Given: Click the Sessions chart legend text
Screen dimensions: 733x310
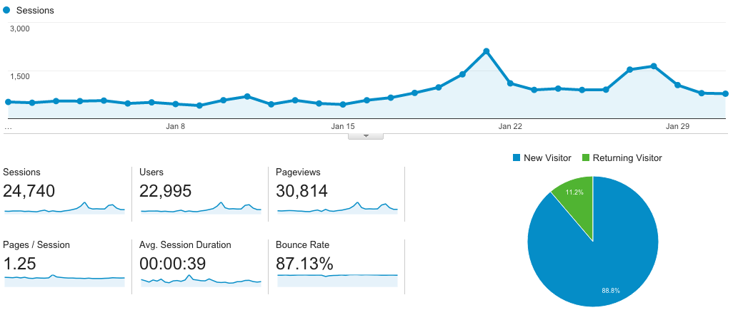Looking at the screenshot, I should [35, 10].
